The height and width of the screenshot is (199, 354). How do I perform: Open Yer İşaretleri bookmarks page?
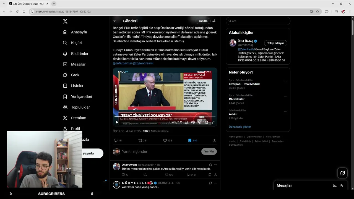pyautogui.click(x=77, y=96)
